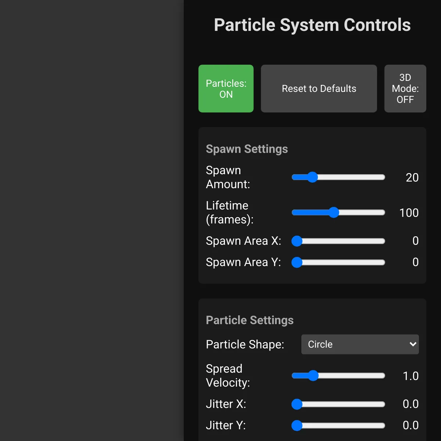Click the Particle Shape dropdown chevron

click(x=412, y=344)
